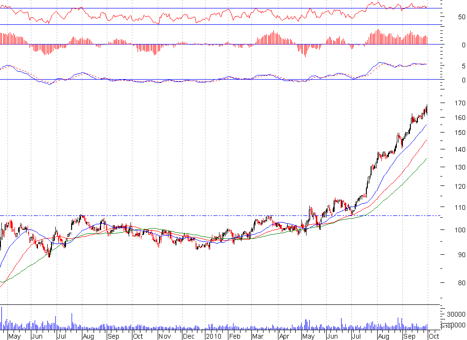Select the Feb label on date axis
This screenshot has width=467, height=340.
pos(234,336)
